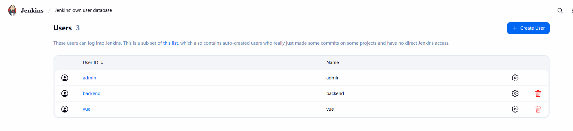Click the Jenkins butler logo icon
This screenshot has width=573, height=131.
(12, 10)
